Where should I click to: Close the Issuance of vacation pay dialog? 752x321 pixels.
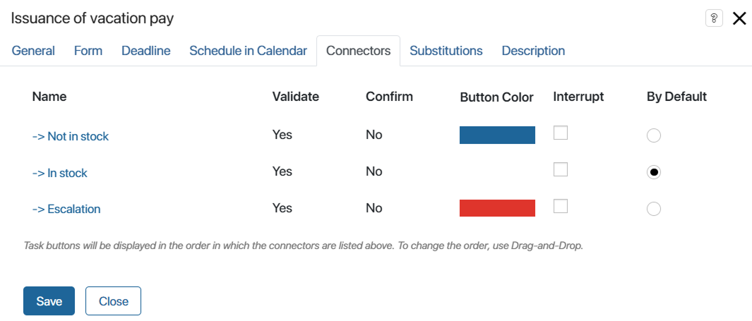tap(739, 18)
